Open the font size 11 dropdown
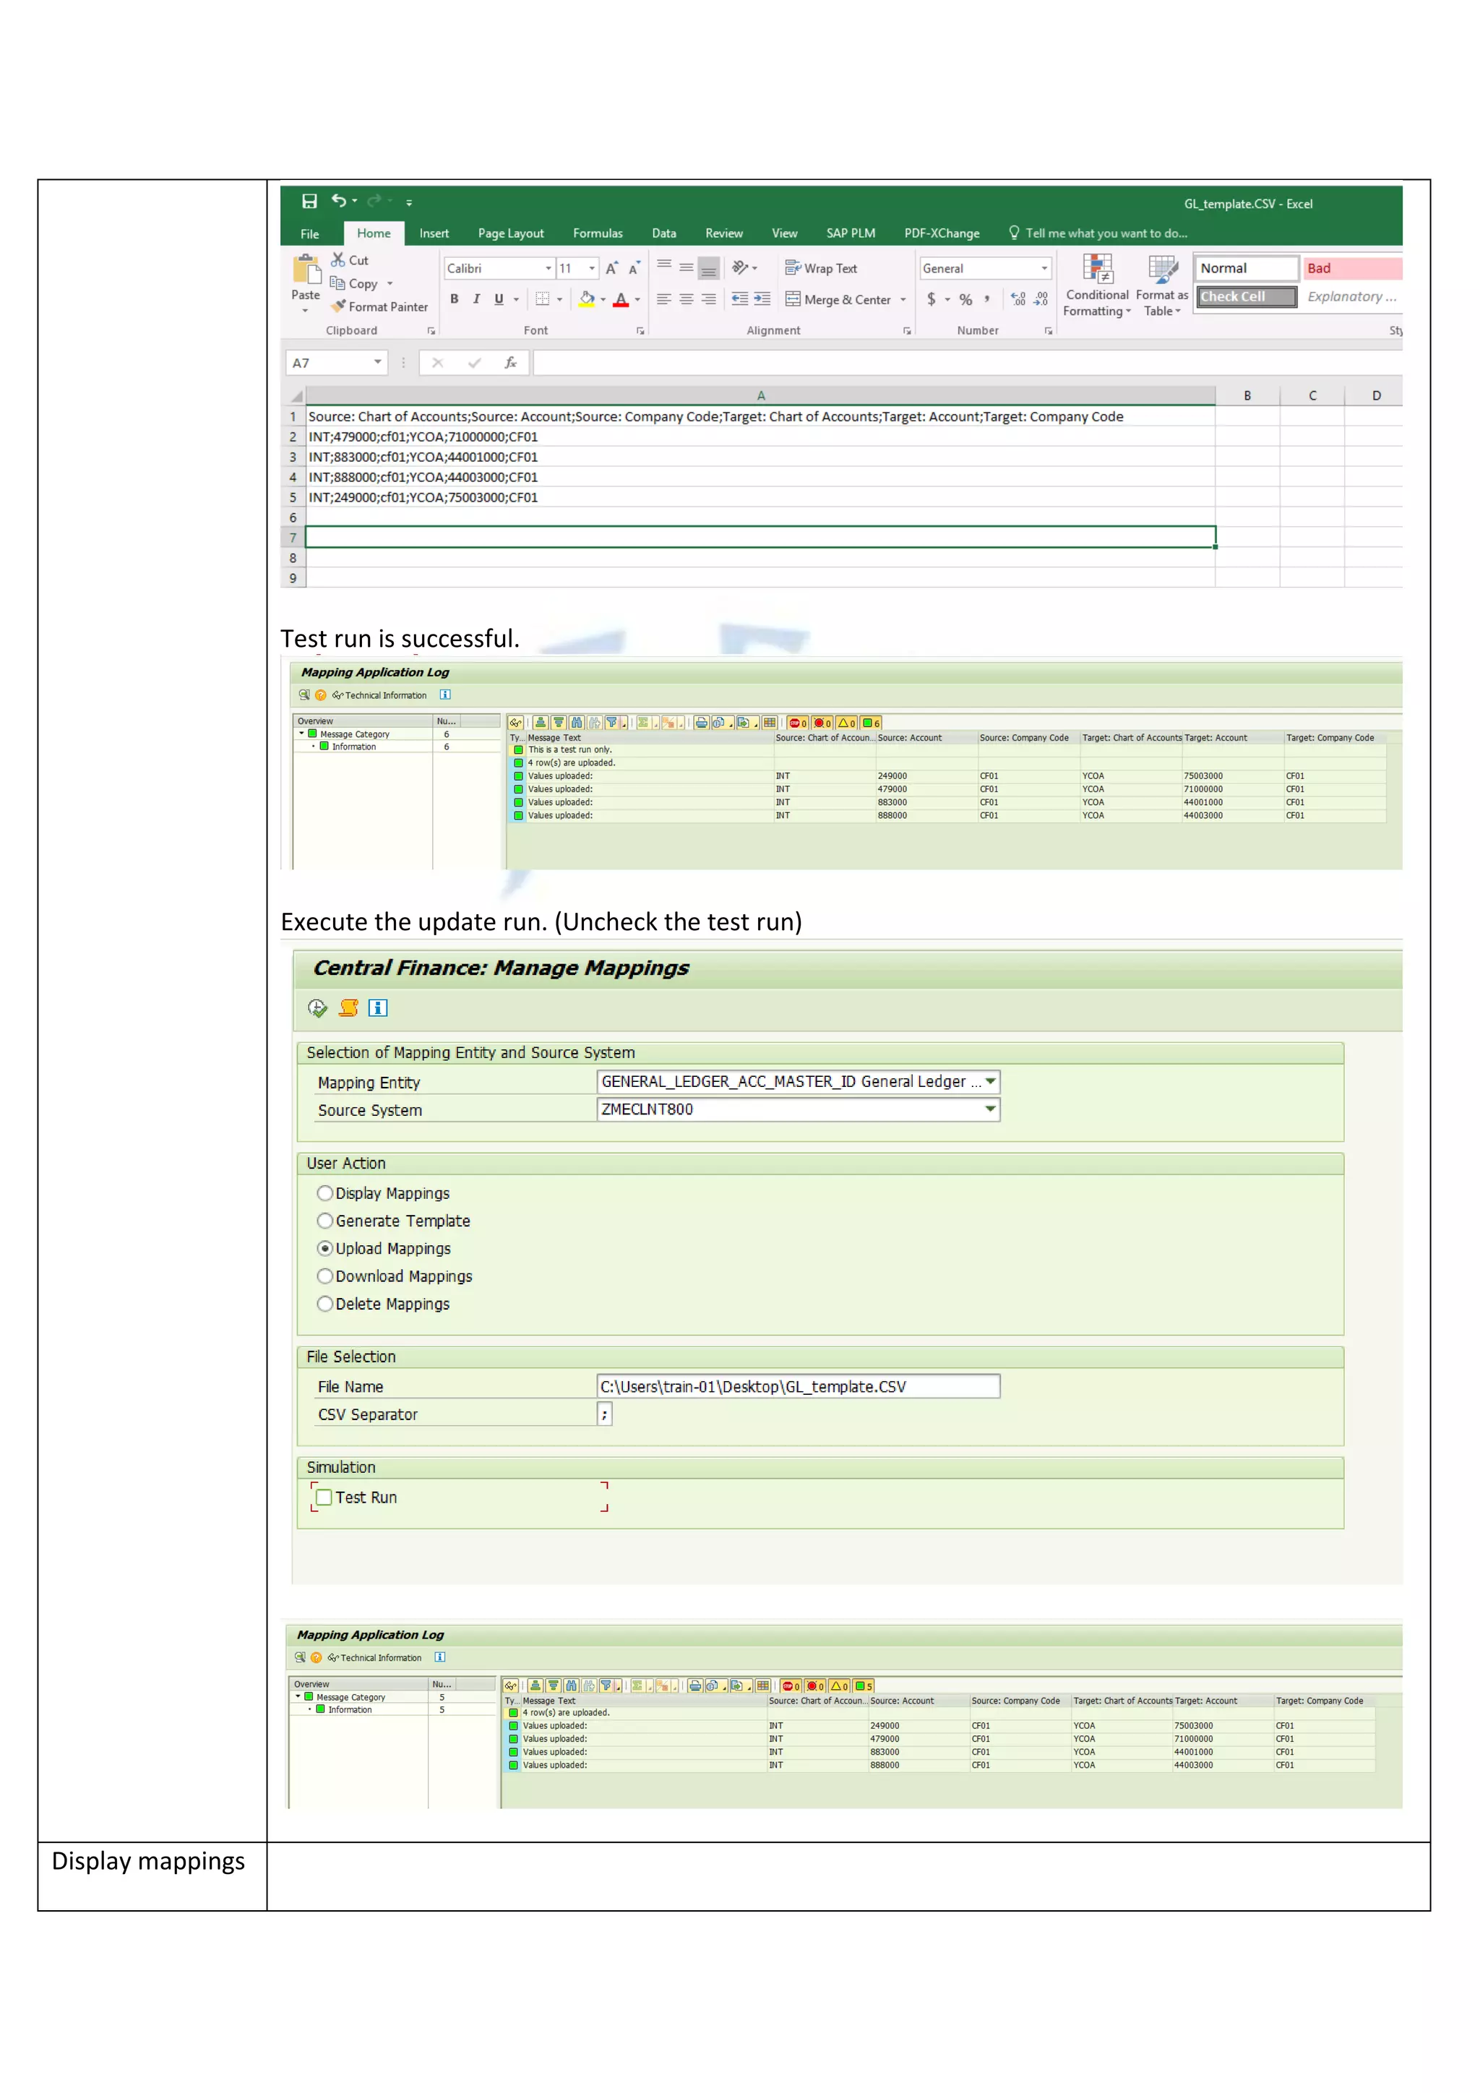This screenshot has height=2093, width=1480. 593,268
